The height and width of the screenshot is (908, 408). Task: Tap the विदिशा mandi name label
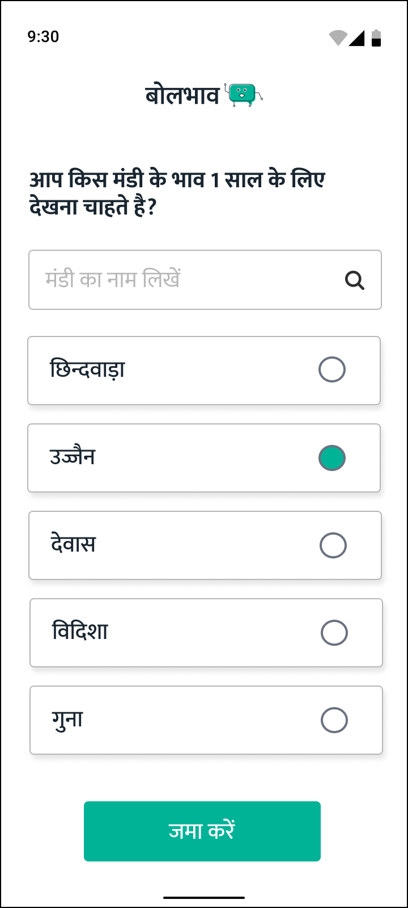[80, 632]
